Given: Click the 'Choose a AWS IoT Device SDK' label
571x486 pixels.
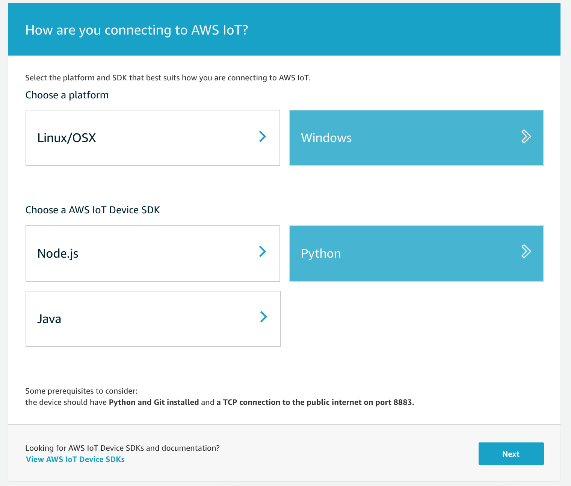Looking at the screenshot, I should 93,210.
